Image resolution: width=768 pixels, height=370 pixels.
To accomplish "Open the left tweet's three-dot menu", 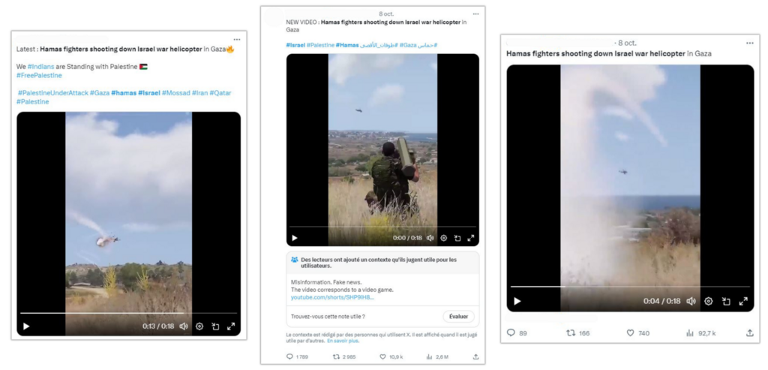I will pos(237,39).
